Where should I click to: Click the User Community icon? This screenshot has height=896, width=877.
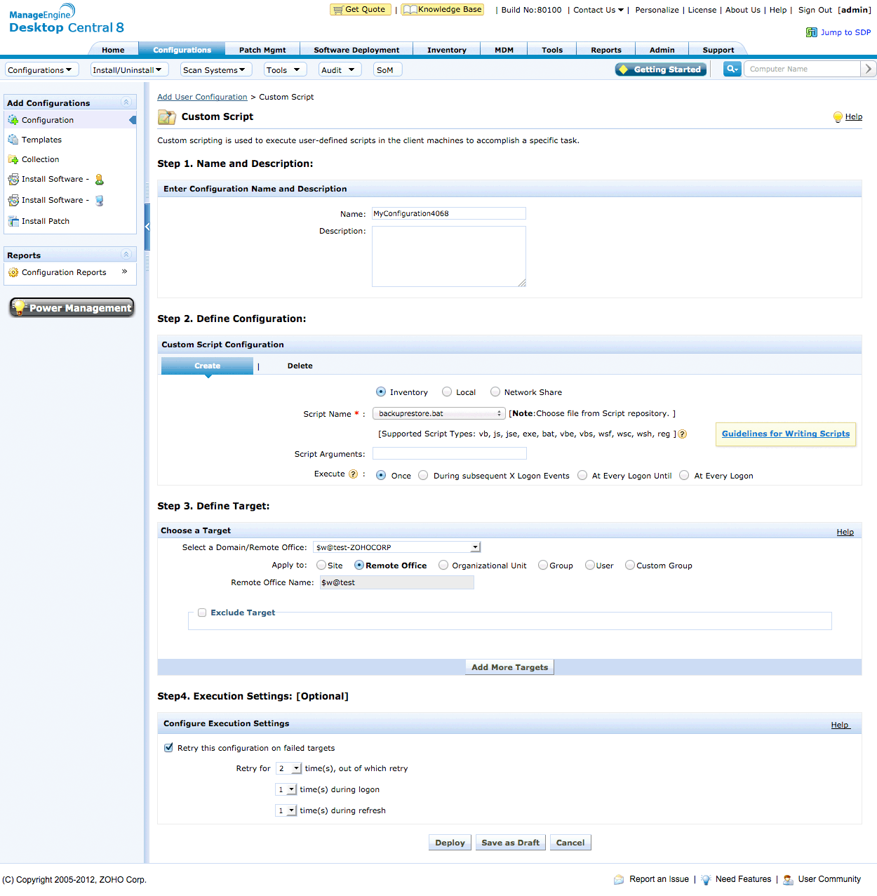pyautogui.click(x=789, y=880)
